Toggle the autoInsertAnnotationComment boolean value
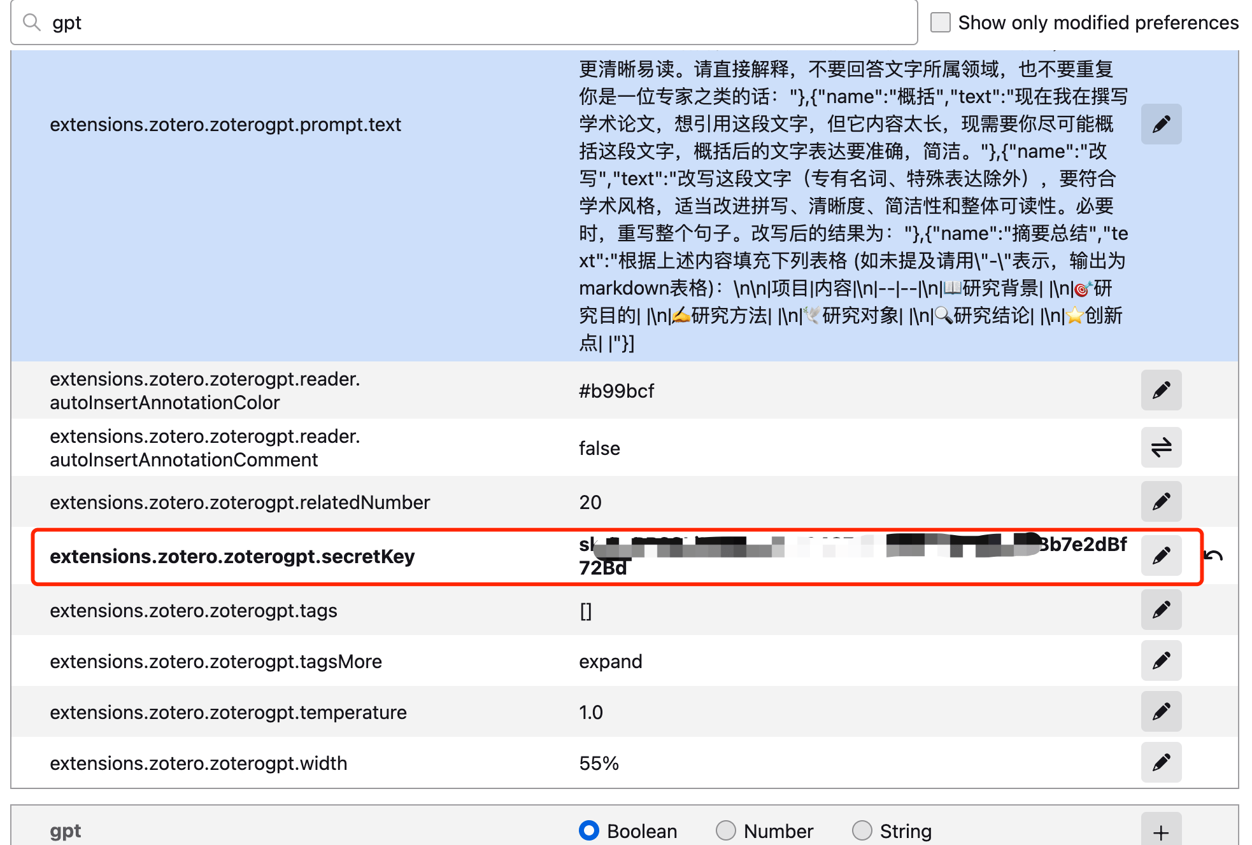 pos(1161,447)
